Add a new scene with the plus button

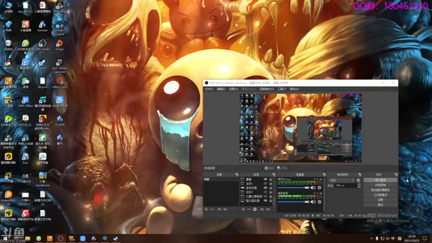point(206,210)
